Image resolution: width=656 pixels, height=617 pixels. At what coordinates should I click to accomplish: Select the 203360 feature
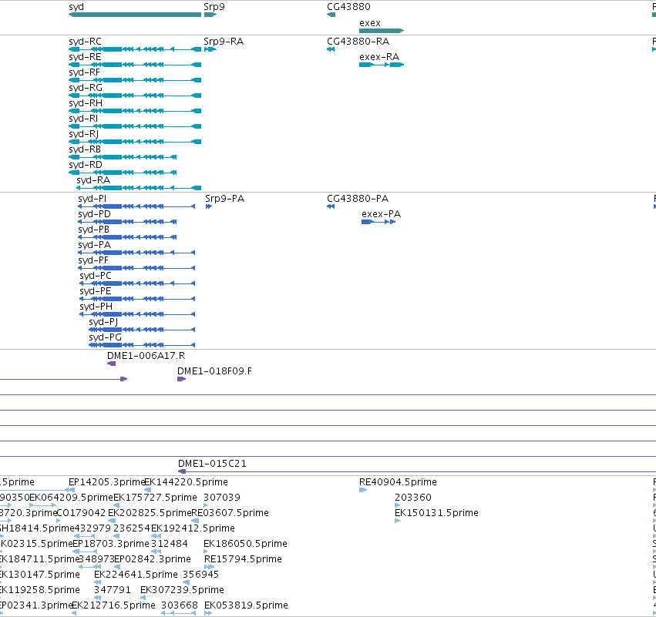click(x=398, y=505)
